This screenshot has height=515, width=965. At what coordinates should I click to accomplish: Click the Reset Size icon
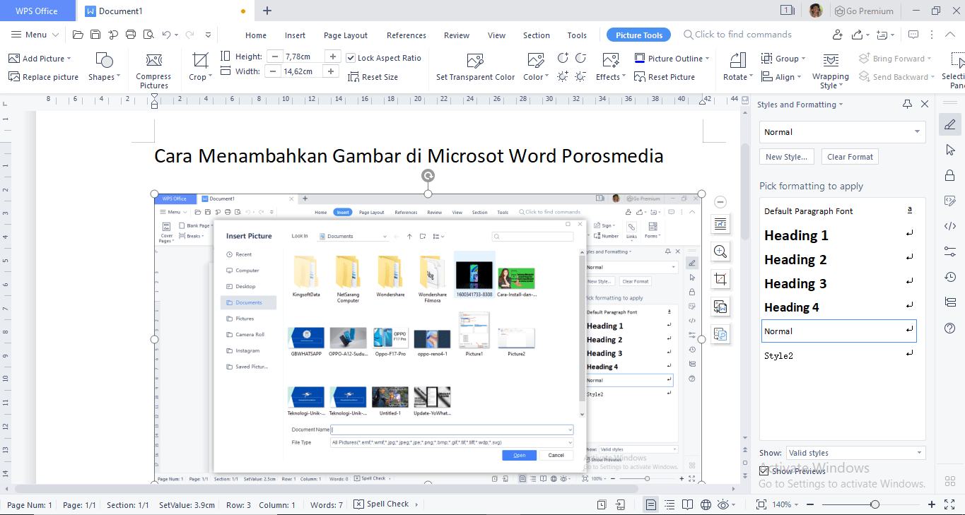[x=354, y=77]
